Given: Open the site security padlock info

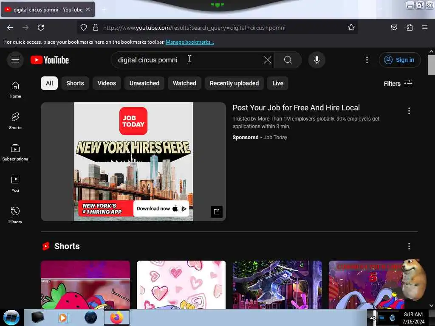Looking at the screenshot, I should pyautogui.click(x=96, y=27).
